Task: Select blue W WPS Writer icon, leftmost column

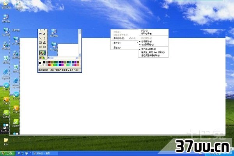Action: coord(6,87)
